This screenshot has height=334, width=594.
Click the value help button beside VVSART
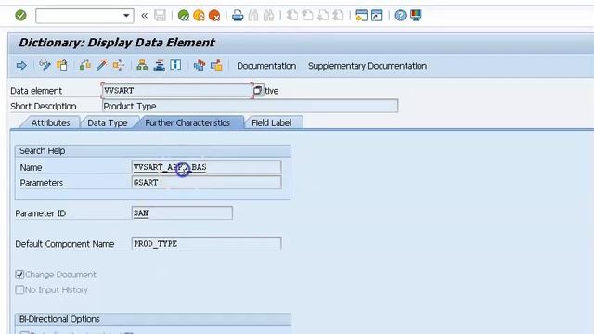[x=258, y=91]
